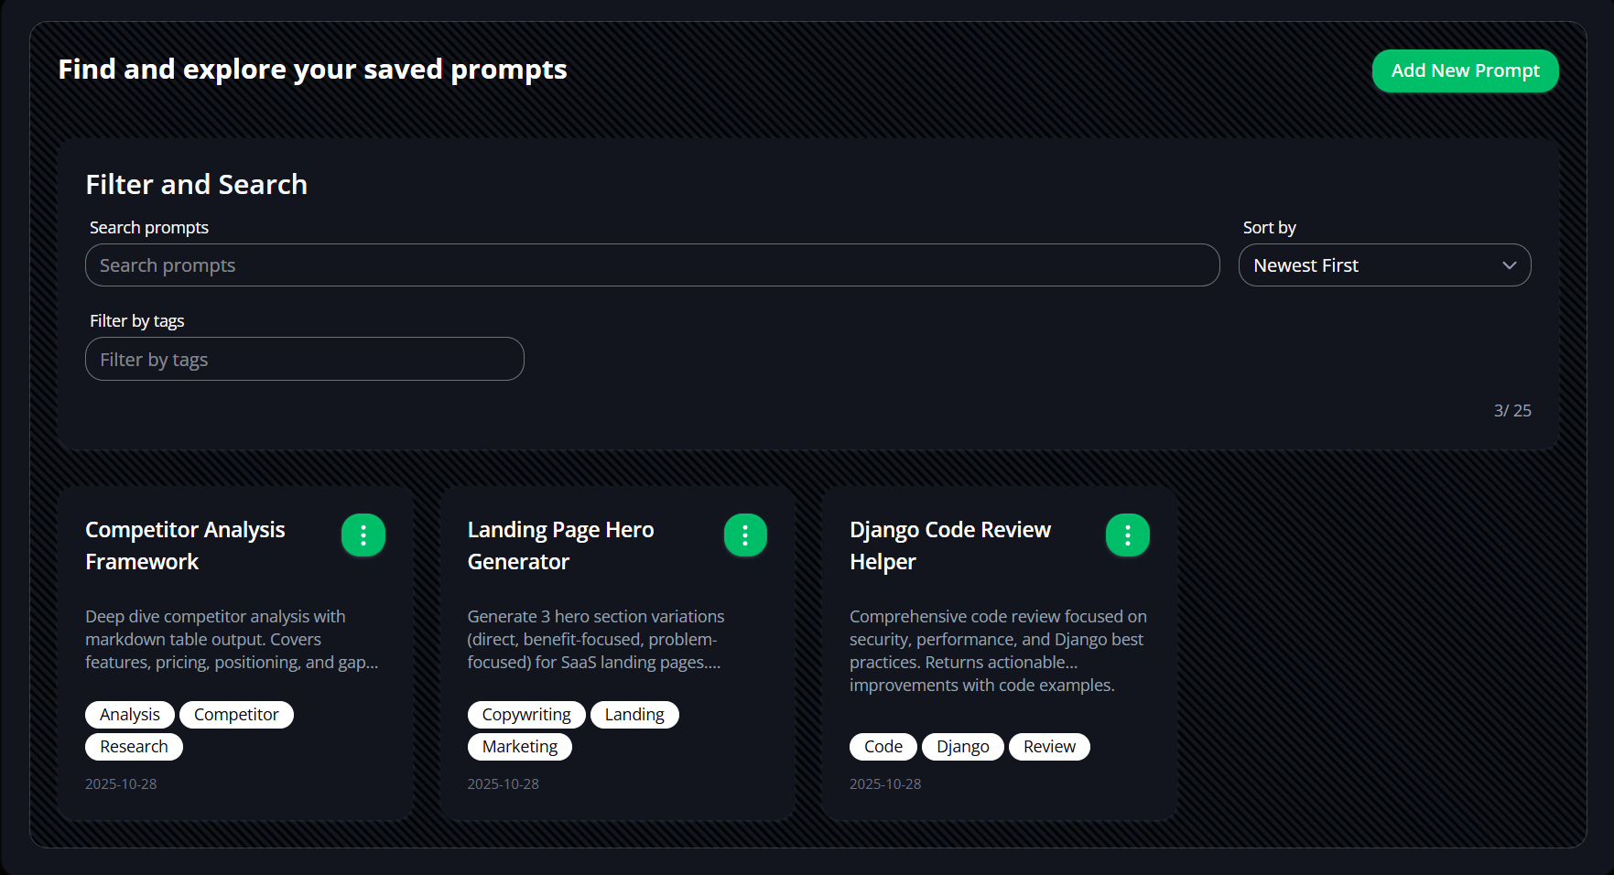Screen dimensions: 1614x875
Task: Select the Copywriting tag
Action: (525, 714)
